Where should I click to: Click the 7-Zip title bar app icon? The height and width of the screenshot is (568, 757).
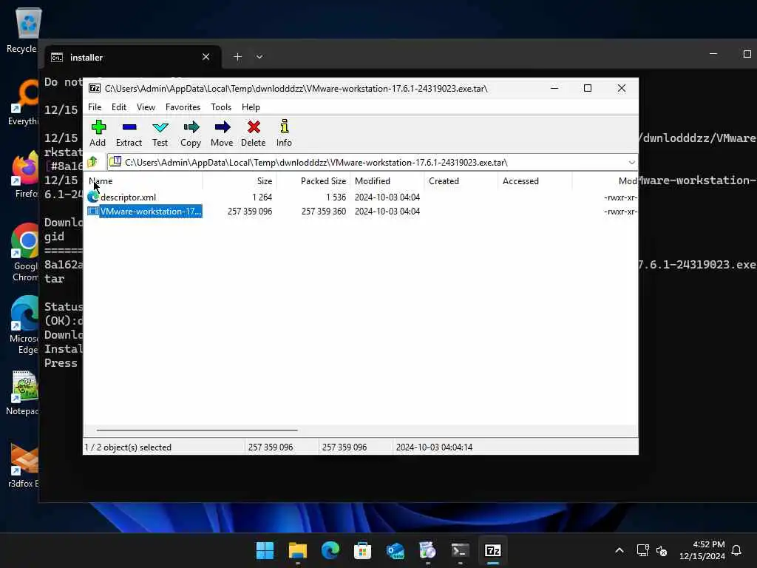pos(95,89)
